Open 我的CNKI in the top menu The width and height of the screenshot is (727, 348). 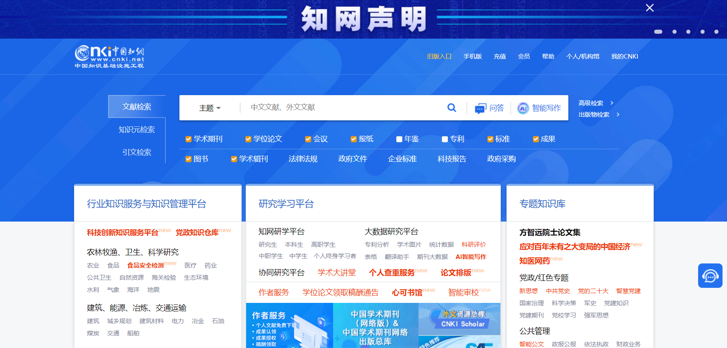(625, 56)
